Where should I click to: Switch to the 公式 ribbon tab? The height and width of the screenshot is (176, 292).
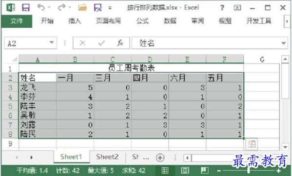tap(142, 21)
